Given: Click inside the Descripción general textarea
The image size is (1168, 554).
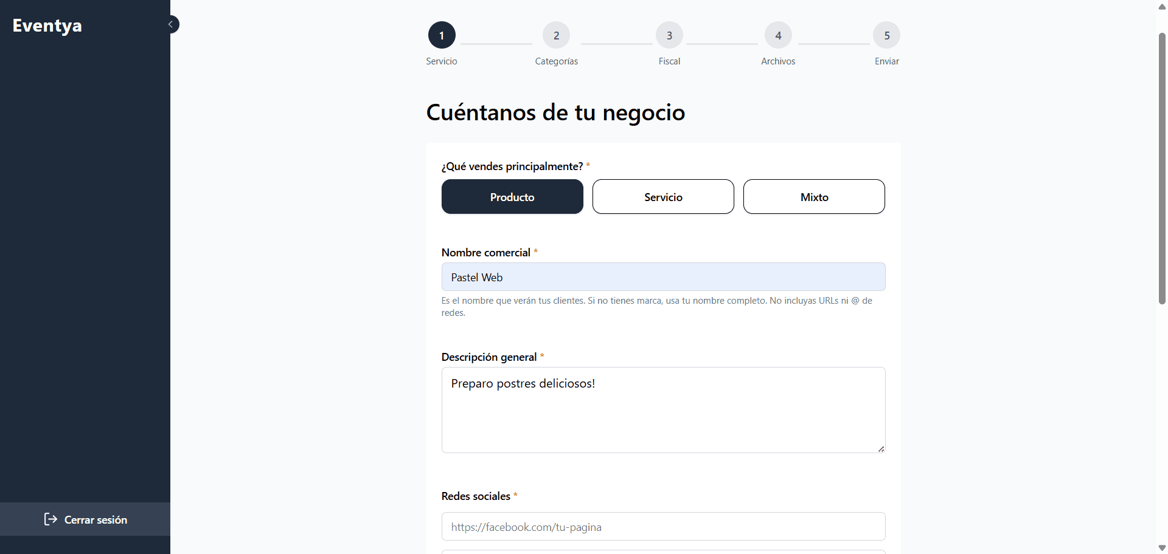Looking at the screenshot, I should 663,410.
